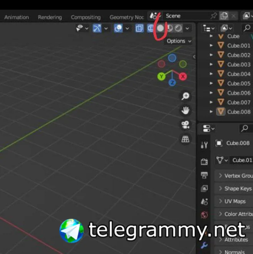Toggle the camera view
253x254 pixels.
click(x=186, y=125)
